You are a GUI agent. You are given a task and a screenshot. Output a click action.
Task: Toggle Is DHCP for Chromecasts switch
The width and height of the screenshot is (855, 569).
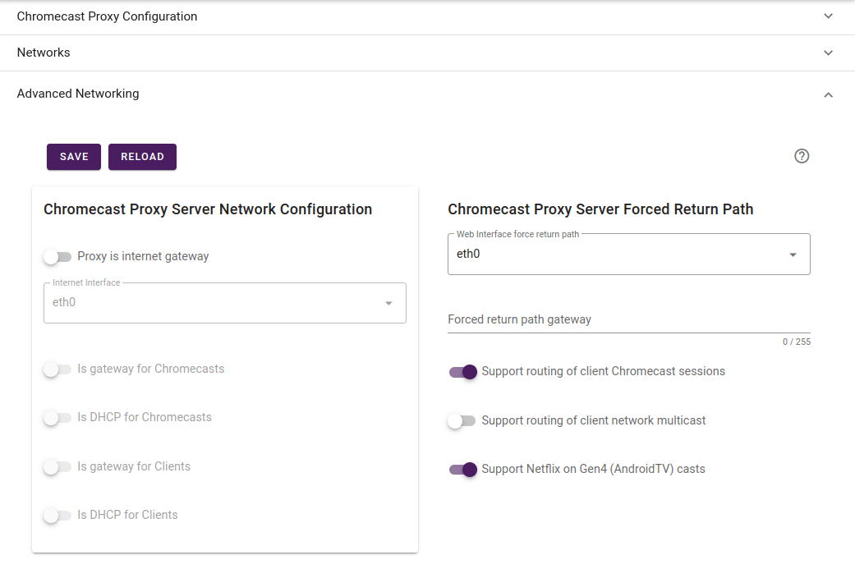tap(57, 418)
